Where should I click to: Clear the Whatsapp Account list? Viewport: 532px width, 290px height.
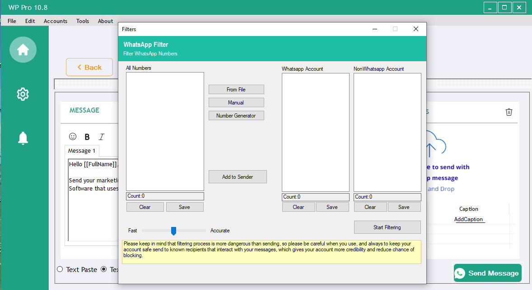tap(299, 207)
